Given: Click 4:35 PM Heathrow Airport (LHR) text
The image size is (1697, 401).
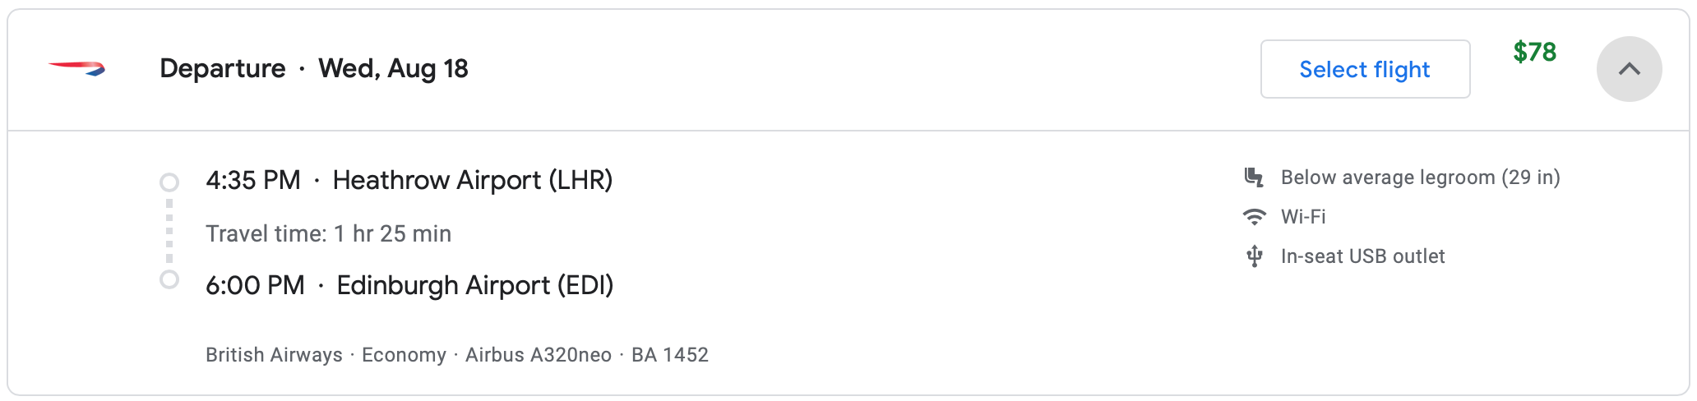Looking at the screenshot, I should coord(409,180).
